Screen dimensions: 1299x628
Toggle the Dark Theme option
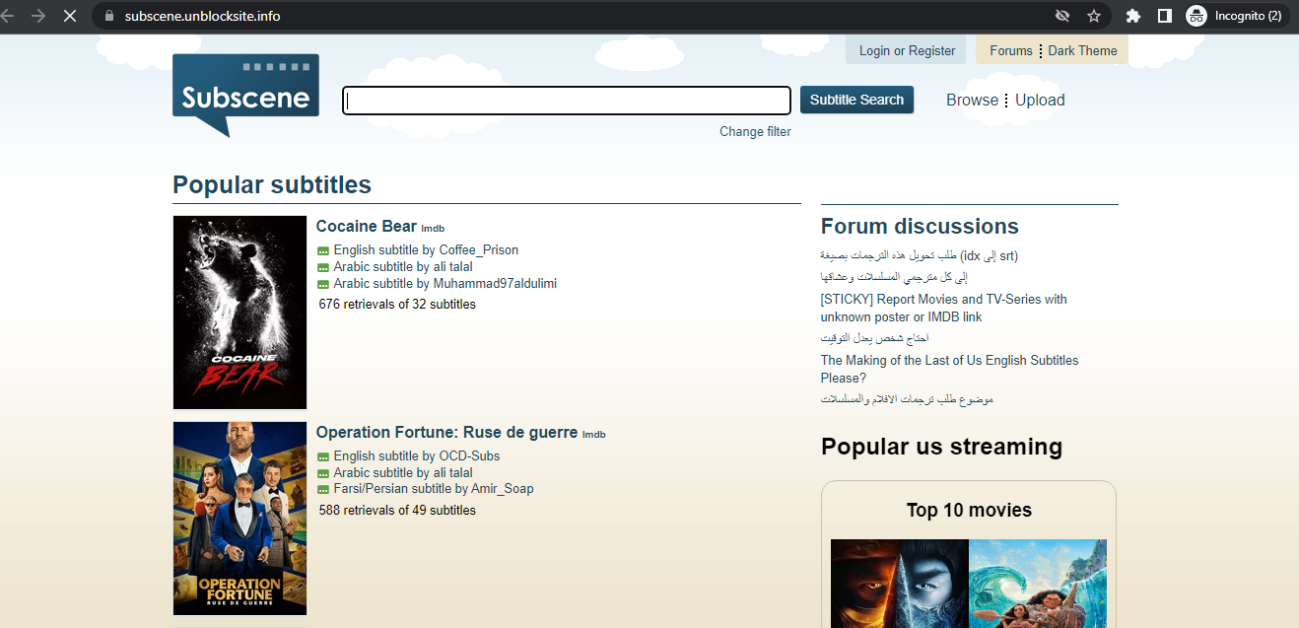point(1082,50)
